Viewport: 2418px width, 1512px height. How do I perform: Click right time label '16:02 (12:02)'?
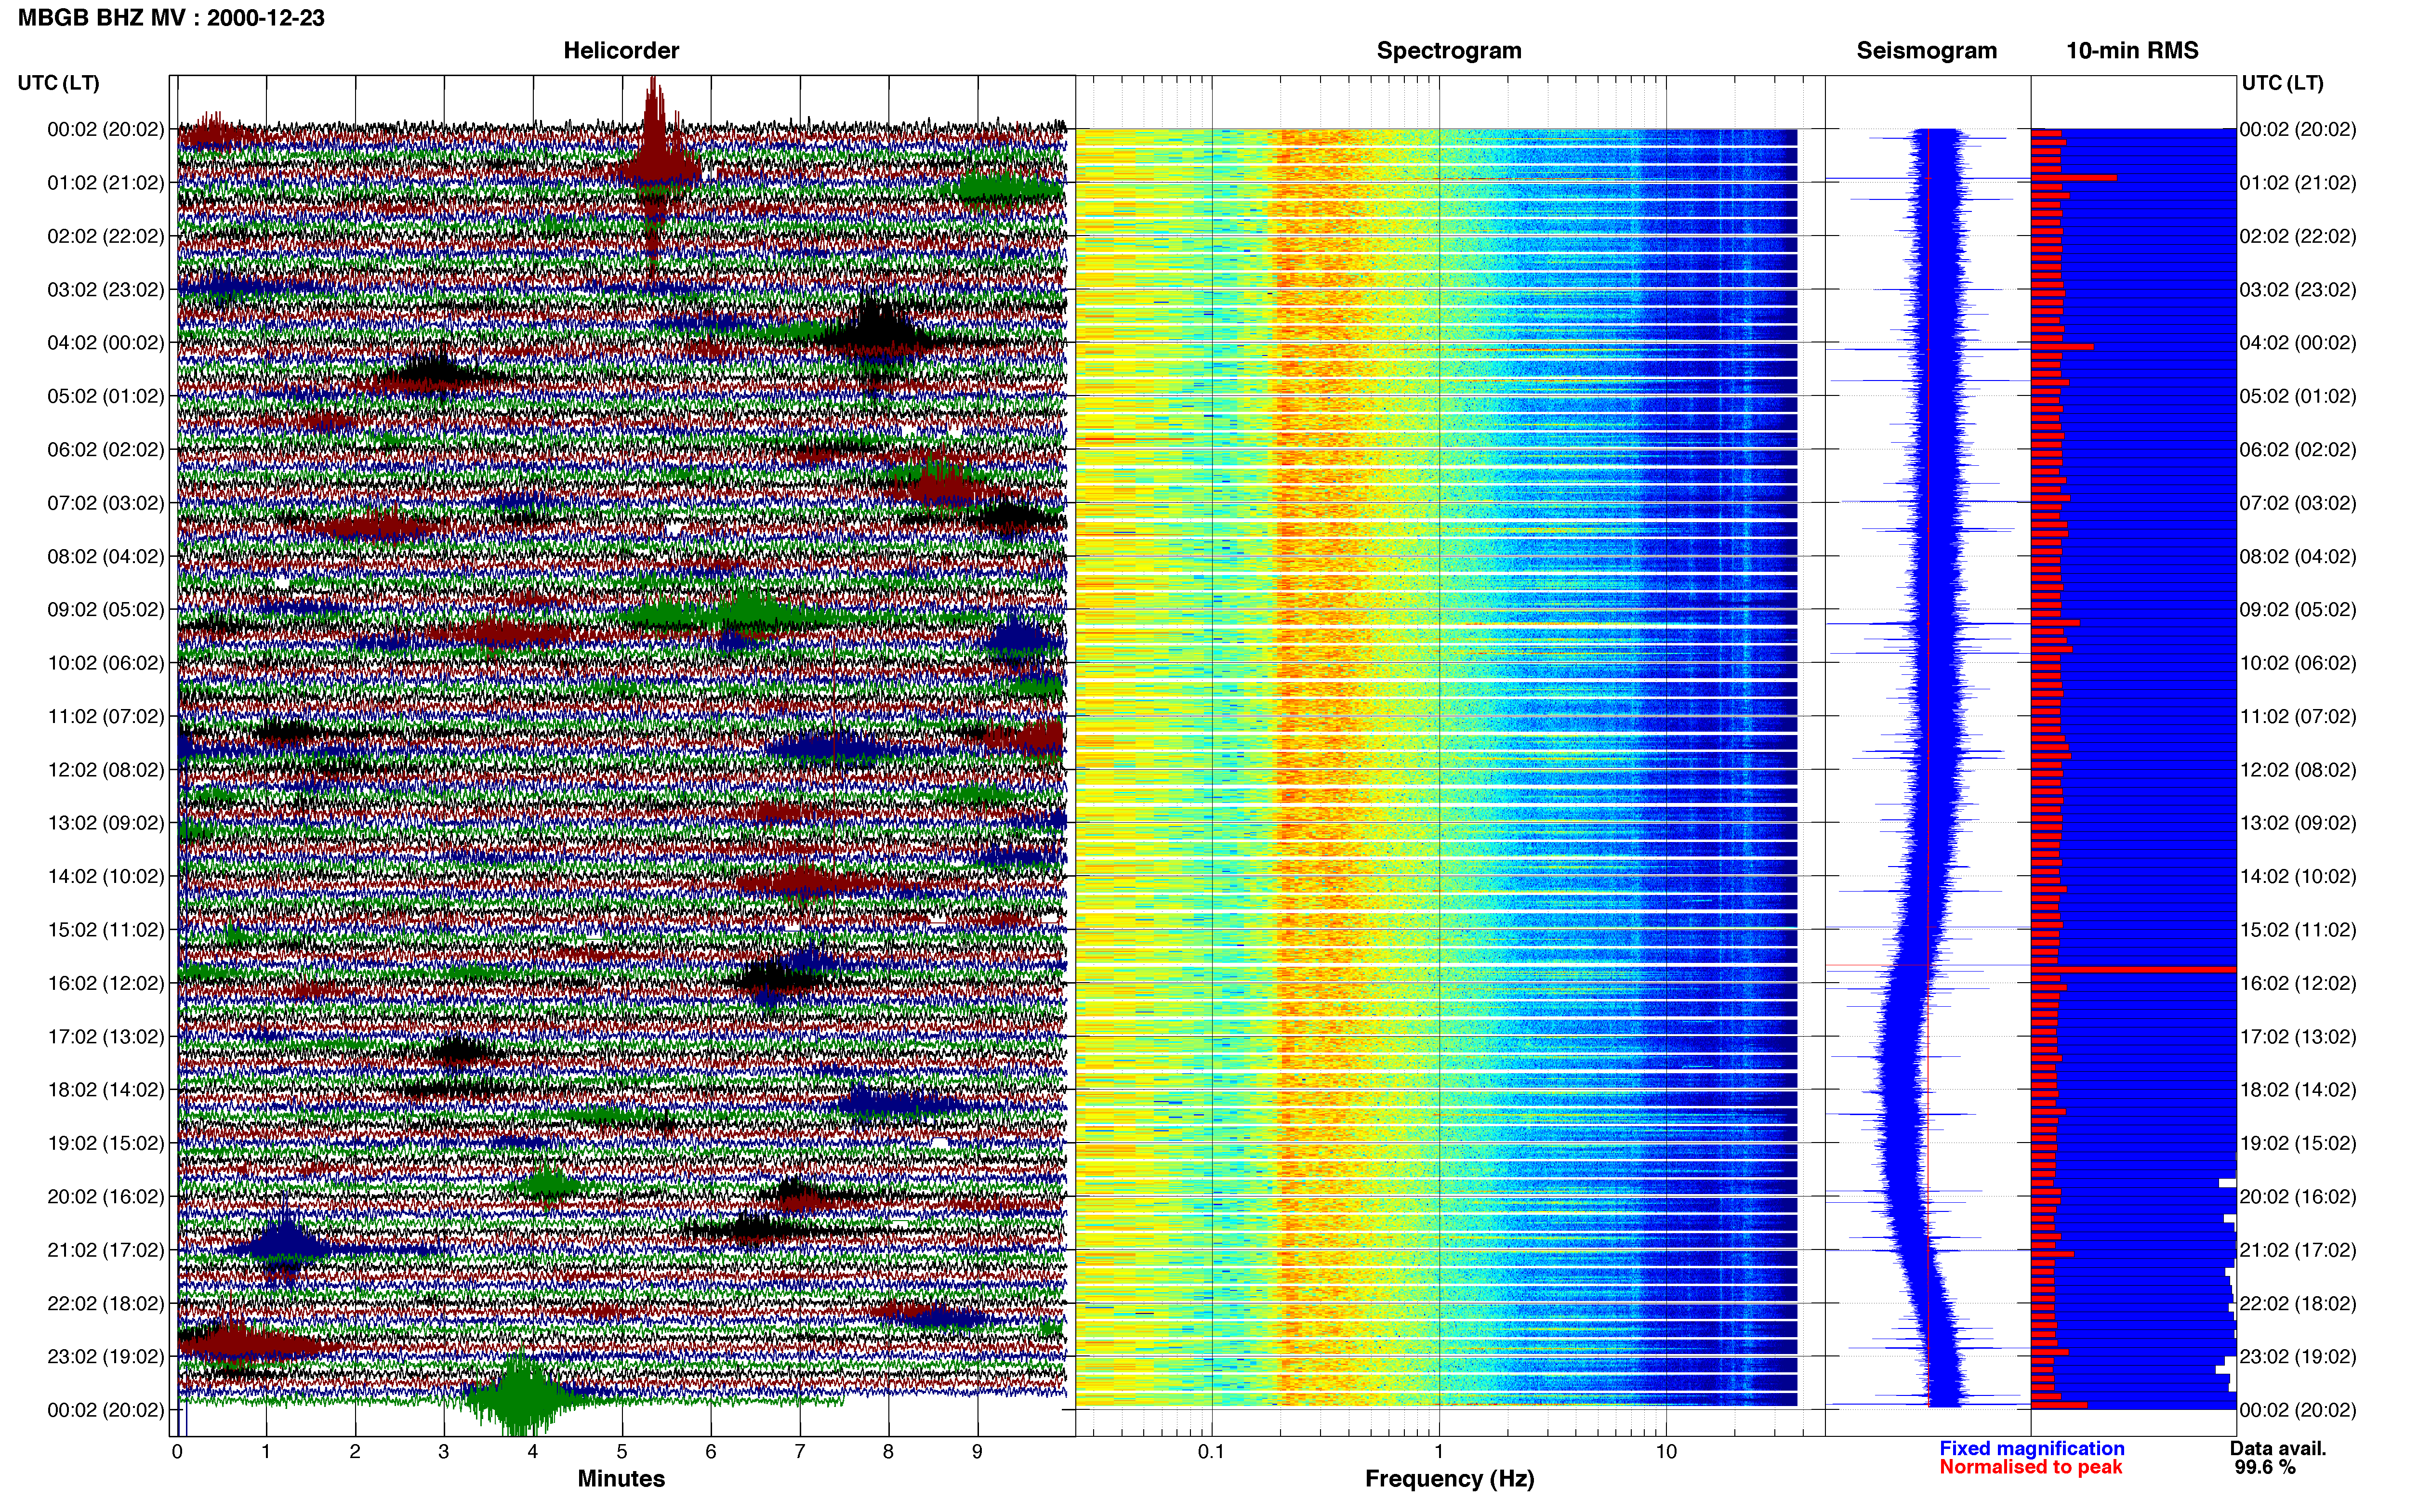click(x=2298, y=983)
